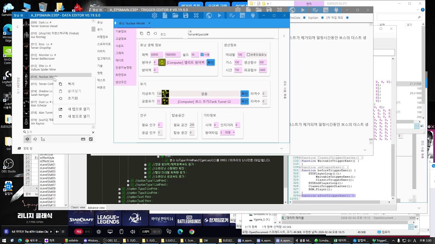
Task: Expand //optionText2 Print tree node
Action: coord(119,201)
